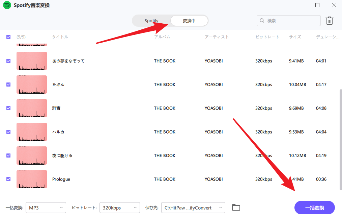The width and height of the screenshot is (342, 215).
Task: Select the track title たぶん
Action: tap(58, 85)
